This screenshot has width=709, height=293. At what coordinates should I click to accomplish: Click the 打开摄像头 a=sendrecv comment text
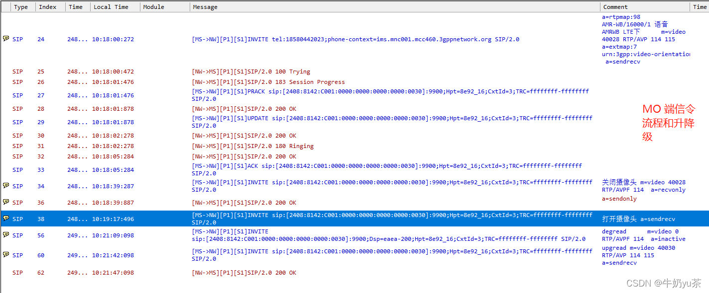(x=640, y=219)
